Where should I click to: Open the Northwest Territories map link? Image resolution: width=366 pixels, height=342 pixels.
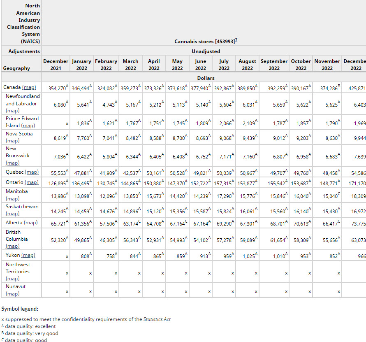13,279
